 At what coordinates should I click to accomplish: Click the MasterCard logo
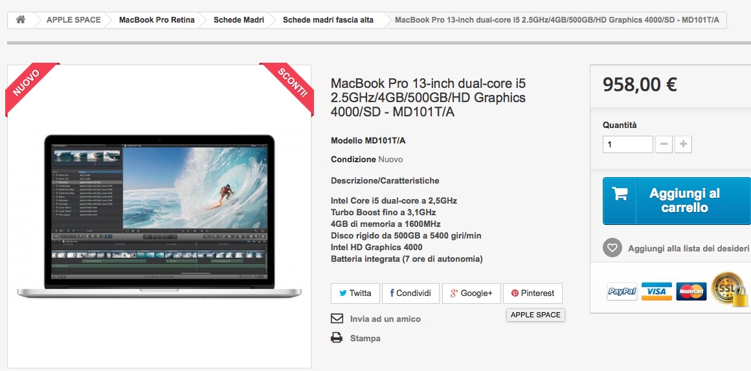[691, 291]
